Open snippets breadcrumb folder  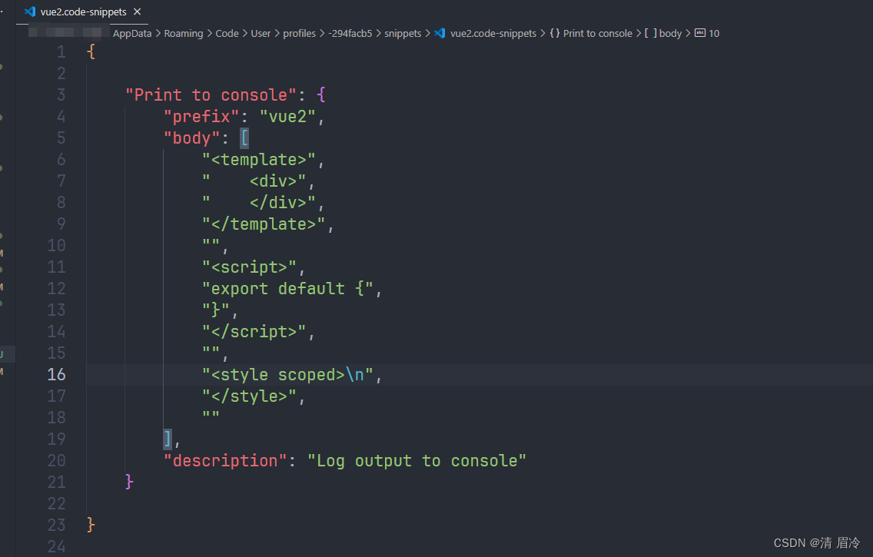tap(403, 33)
